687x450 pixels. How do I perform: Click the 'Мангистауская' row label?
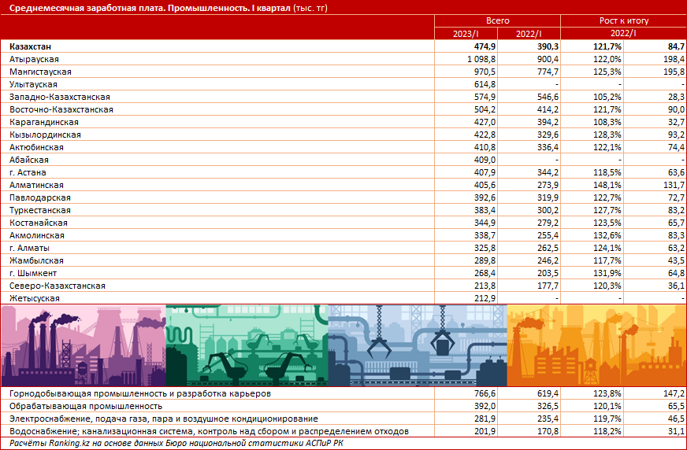point(40,72)
